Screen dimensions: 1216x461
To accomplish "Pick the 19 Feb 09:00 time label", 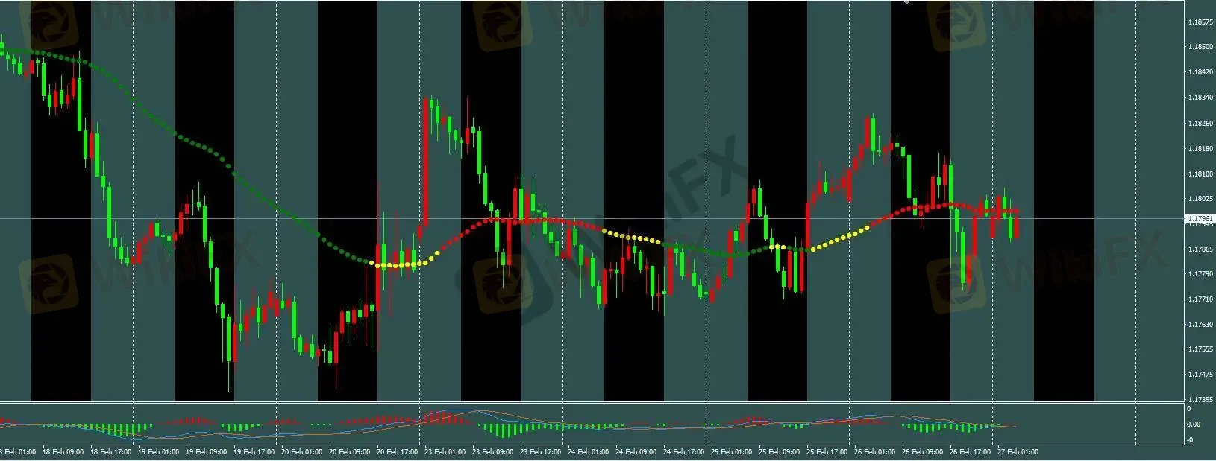I will pyautogui.click(x=206, y=452).
